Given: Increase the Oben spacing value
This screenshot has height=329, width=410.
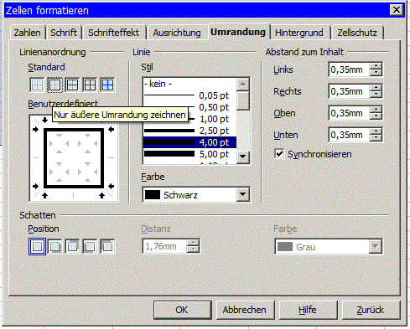Looking at the screenshot, I should pyautogui.click(x=376, y=110).
